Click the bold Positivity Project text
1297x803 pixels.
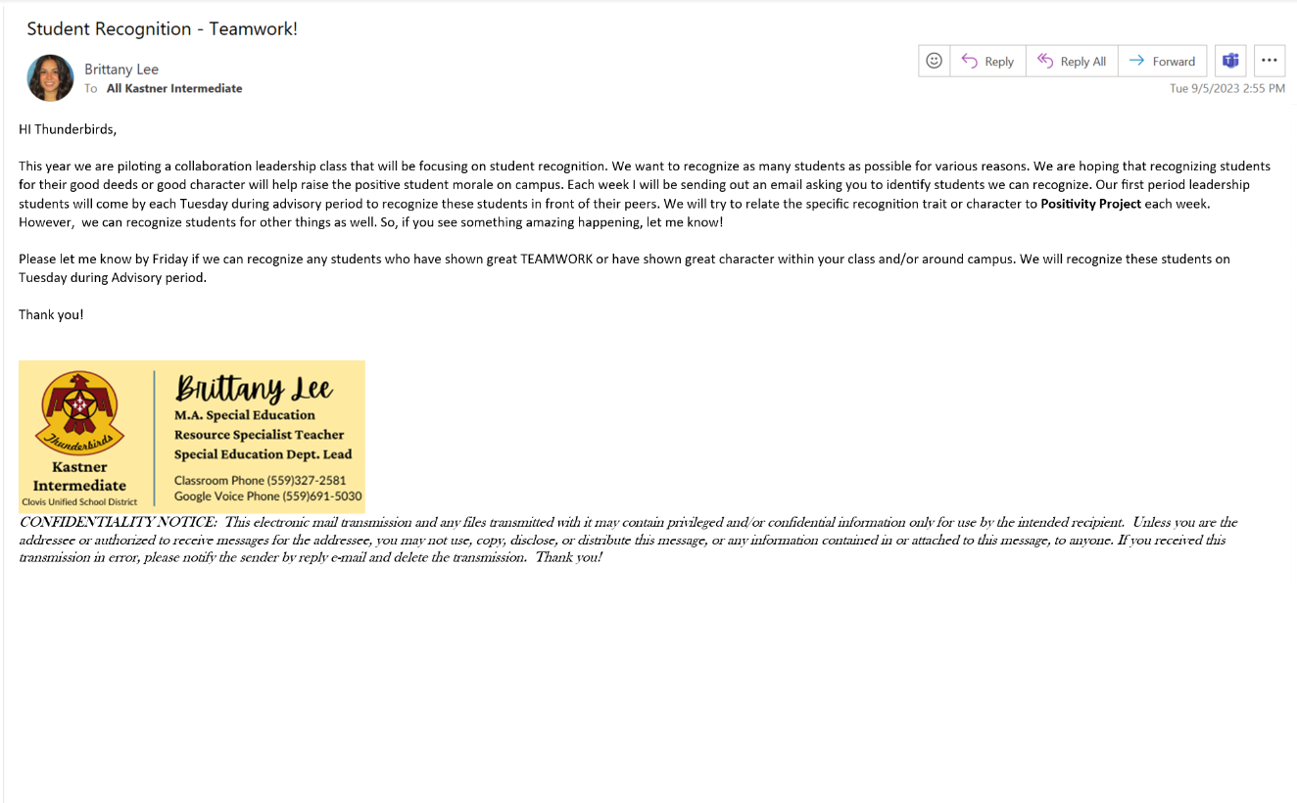1090,204
